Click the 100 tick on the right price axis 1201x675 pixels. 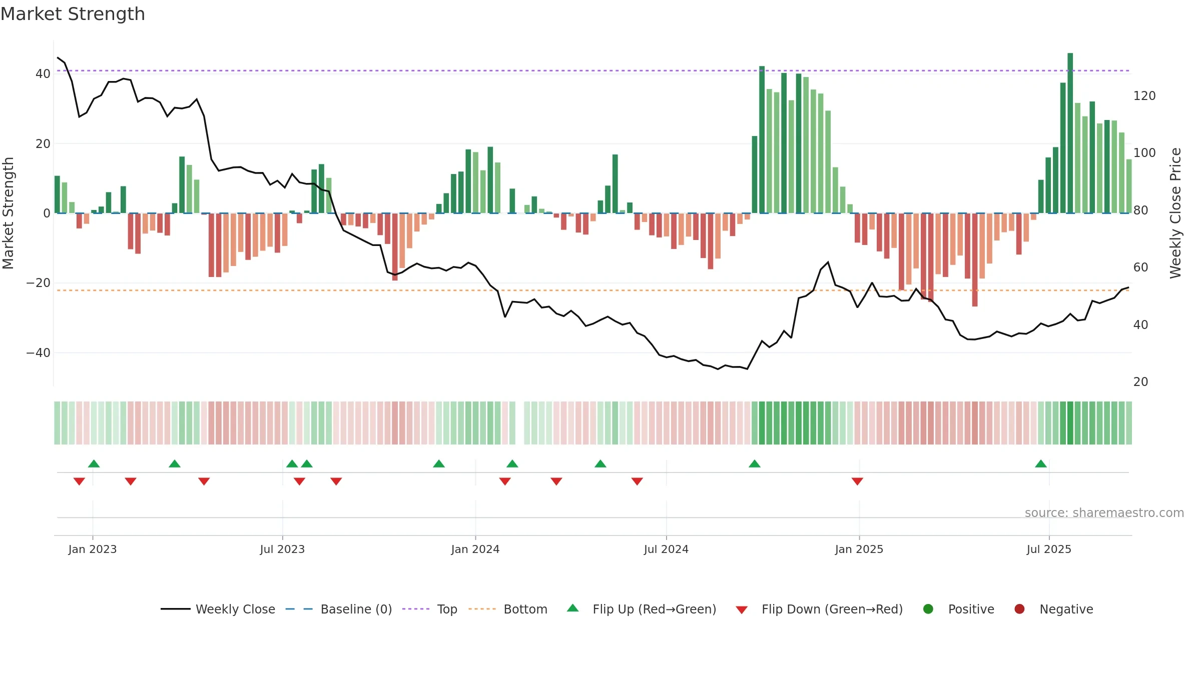[x=1144, y=152]
